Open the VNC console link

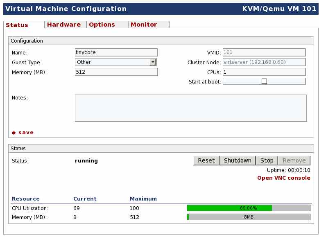pyautogui.click(x=284, y=178)
